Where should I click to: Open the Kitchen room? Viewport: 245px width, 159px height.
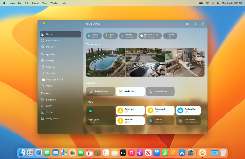(x=60, y=112)
